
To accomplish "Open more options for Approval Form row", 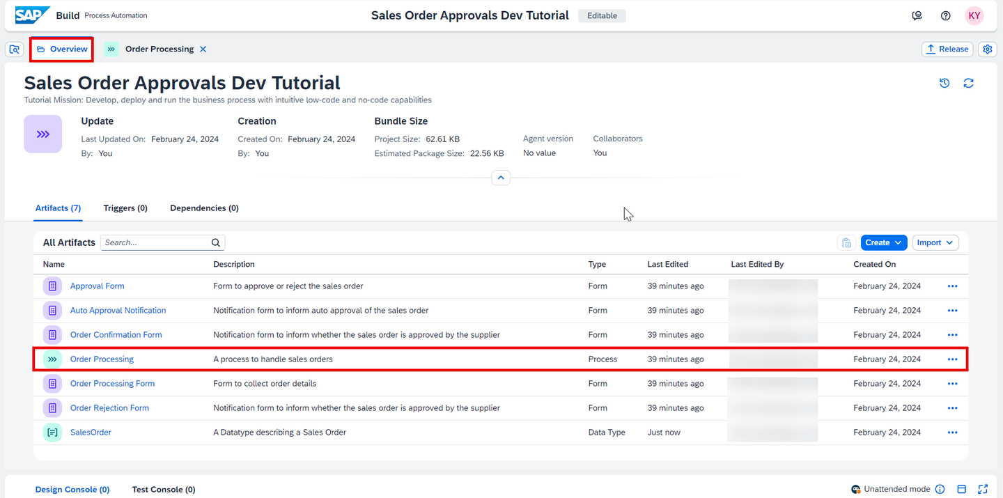I will (x=952, y=286).
